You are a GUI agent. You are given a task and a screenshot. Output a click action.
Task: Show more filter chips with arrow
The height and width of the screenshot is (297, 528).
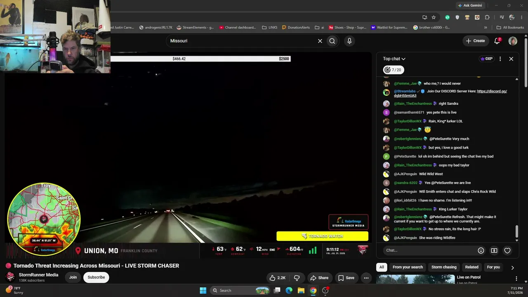pyautogui.click(x=512, y=268)
